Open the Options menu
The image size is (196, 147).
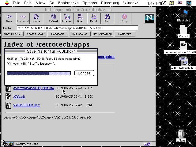click(x=90, y=3)
